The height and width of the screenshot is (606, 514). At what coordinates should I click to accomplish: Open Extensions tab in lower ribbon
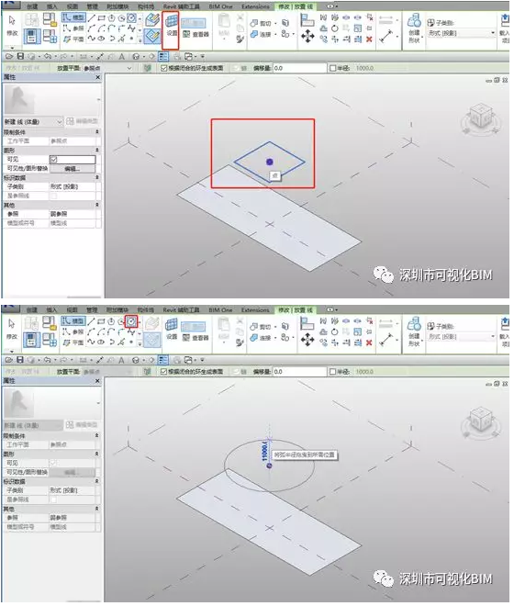click(255, 310)
